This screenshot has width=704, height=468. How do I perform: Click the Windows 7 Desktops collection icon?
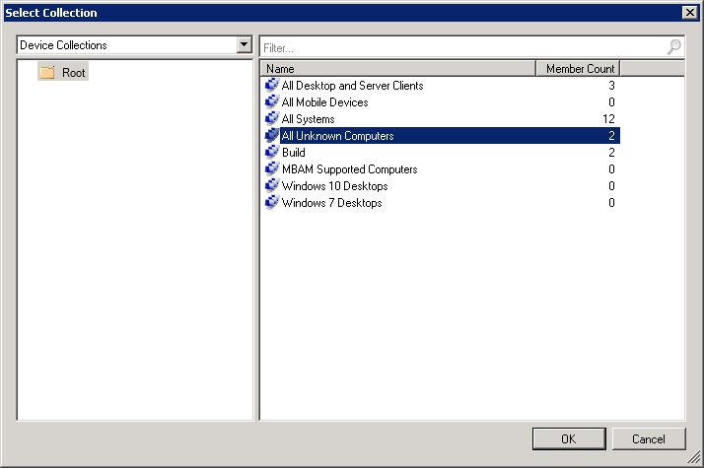coord(272,203)
